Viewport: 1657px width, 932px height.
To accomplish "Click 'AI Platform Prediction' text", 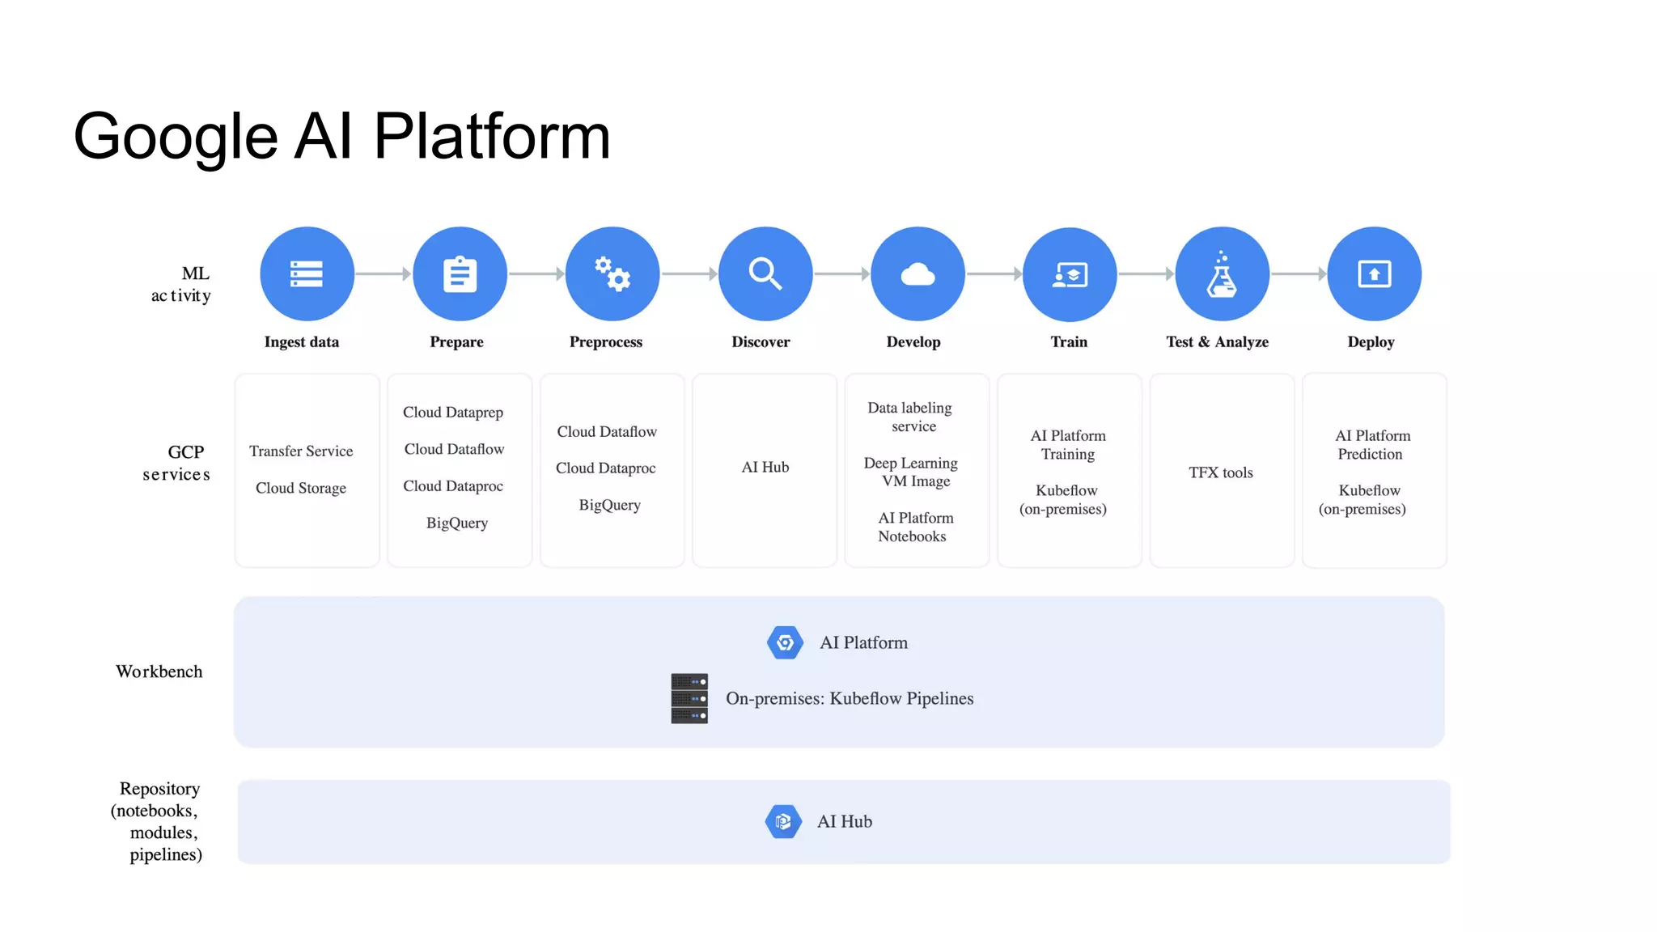I will 1372,445.
